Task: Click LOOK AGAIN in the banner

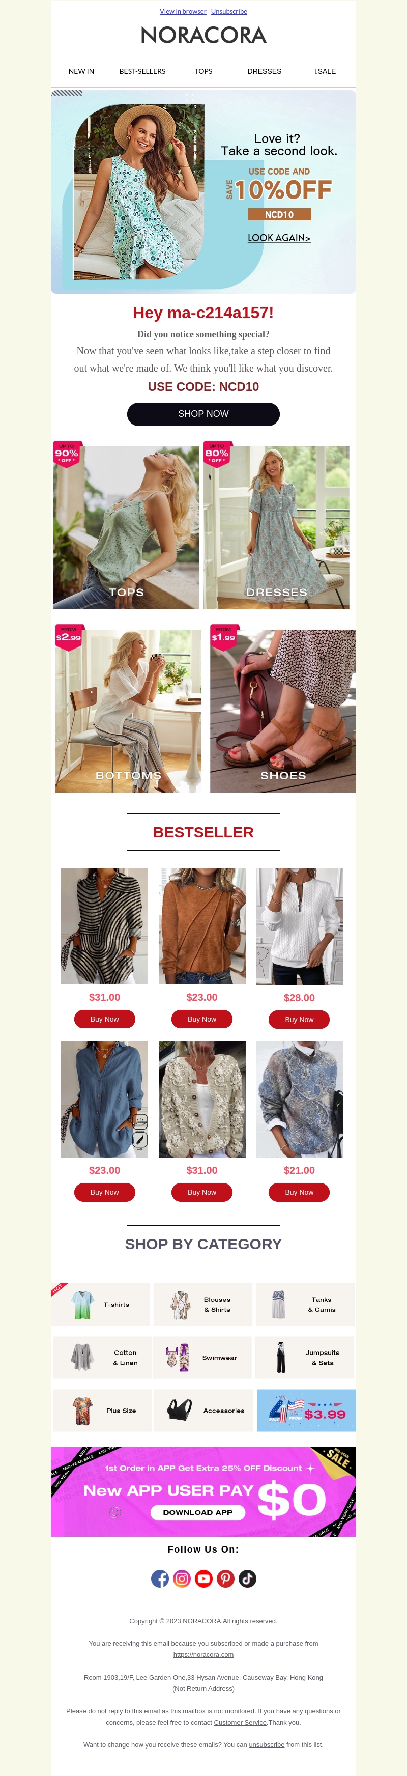Action: 279,238
